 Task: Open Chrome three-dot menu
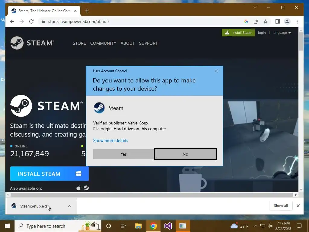pyautogui.click(x=297, y=21)
